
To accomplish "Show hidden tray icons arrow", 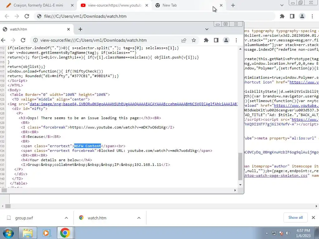I will click(267, 233).
